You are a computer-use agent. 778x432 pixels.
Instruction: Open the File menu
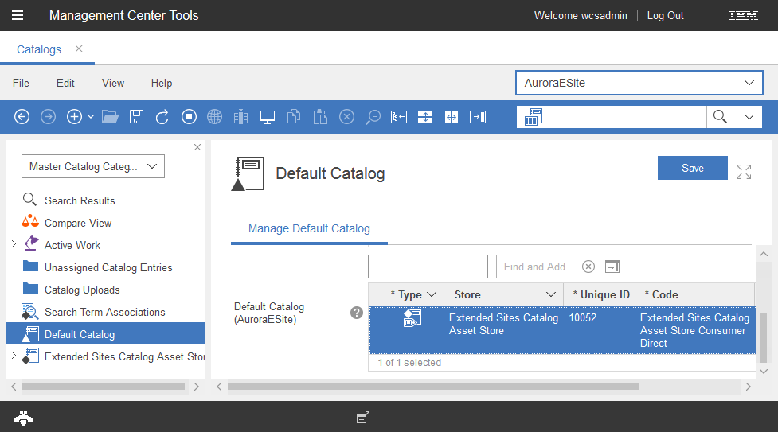pyautogui.click(x=21, y=84)
